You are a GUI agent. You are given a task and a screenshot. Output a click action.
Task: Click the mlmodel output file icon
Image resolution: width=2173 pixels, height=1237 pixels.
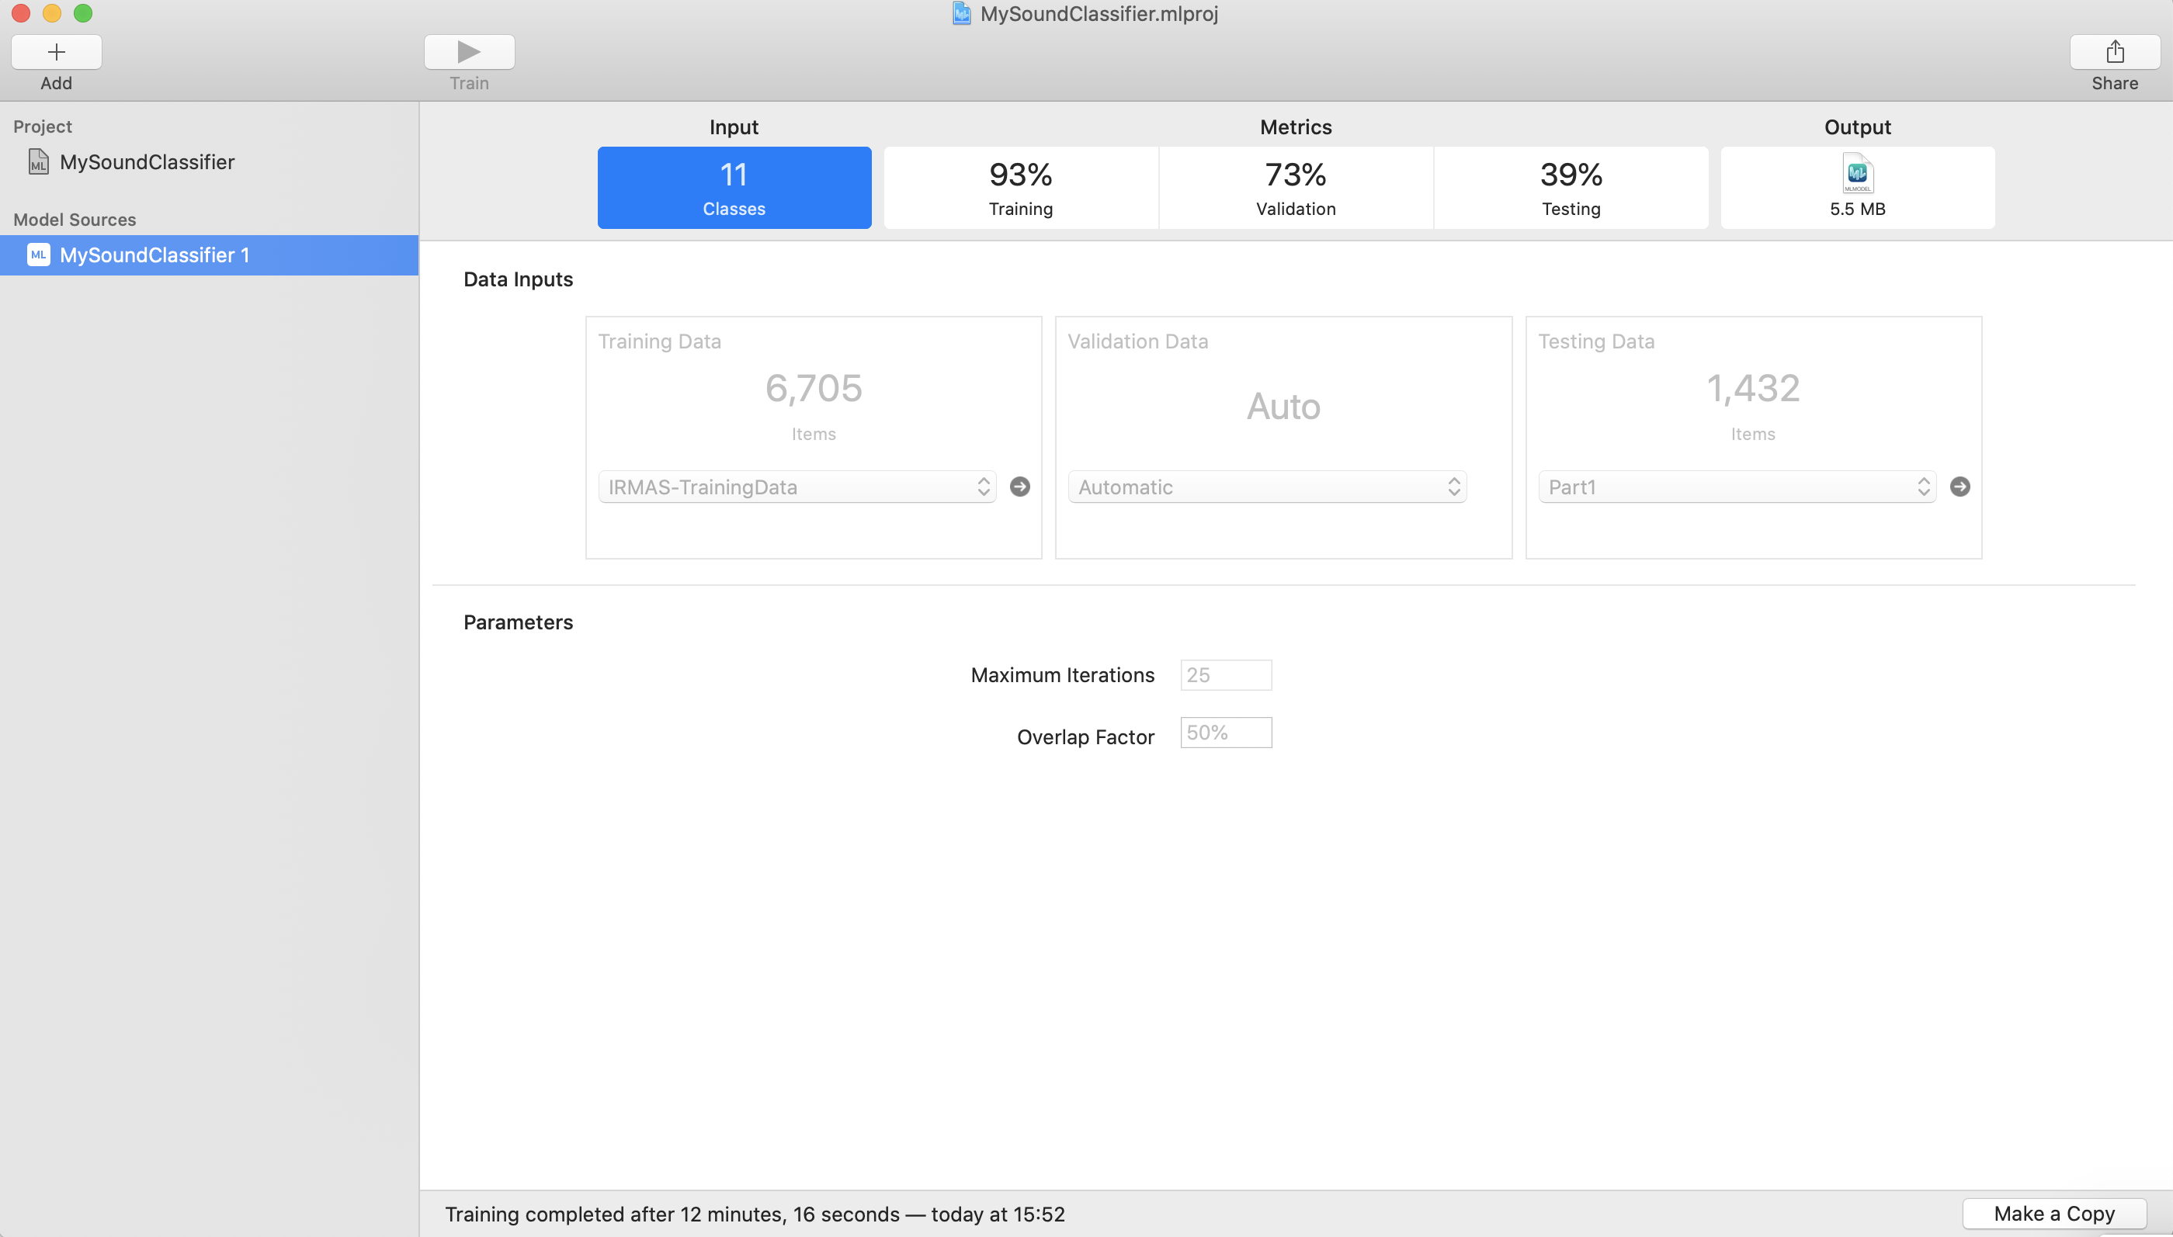[x=1856, y=173]
